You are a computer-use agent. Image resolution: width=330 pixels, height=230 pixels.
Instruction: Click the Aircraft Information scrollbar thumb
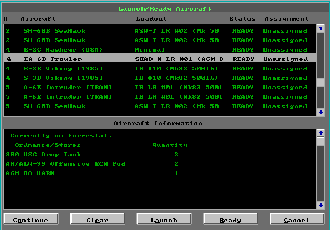[x=321, y=141]
